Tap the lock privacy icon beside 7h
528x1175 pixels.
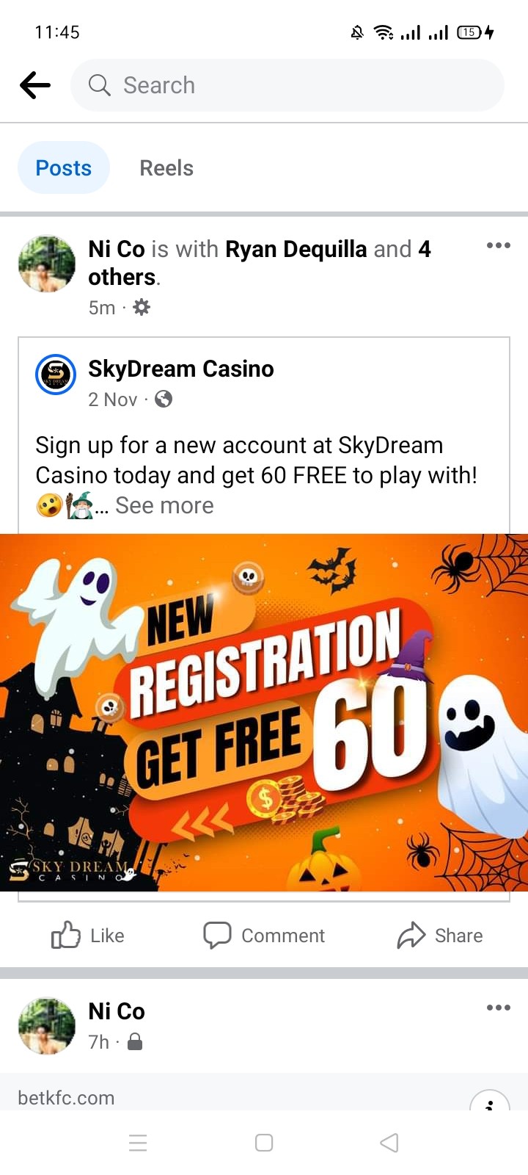(135, 1042)
